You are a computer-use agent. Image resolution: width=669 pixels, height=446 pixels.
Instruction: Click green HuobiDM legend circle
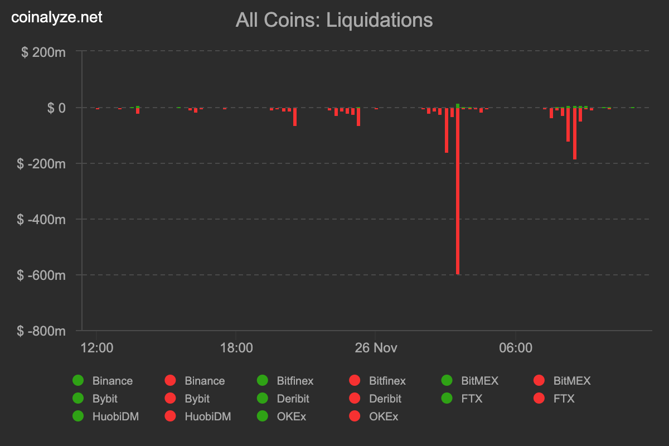(x=78, y=416)
